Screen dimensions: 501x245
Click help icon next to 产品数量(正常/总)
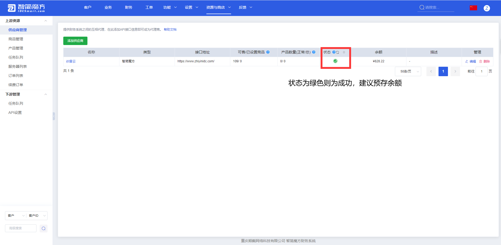(x=314, y=52)
